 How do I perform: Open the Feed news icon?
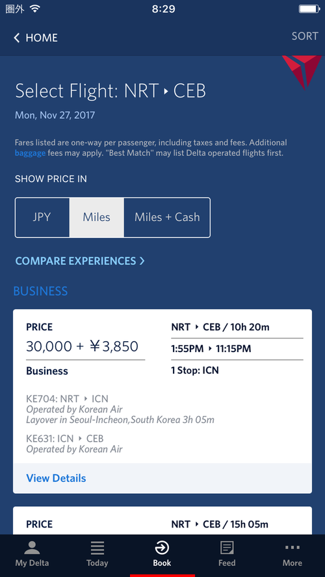coord(227,548)
